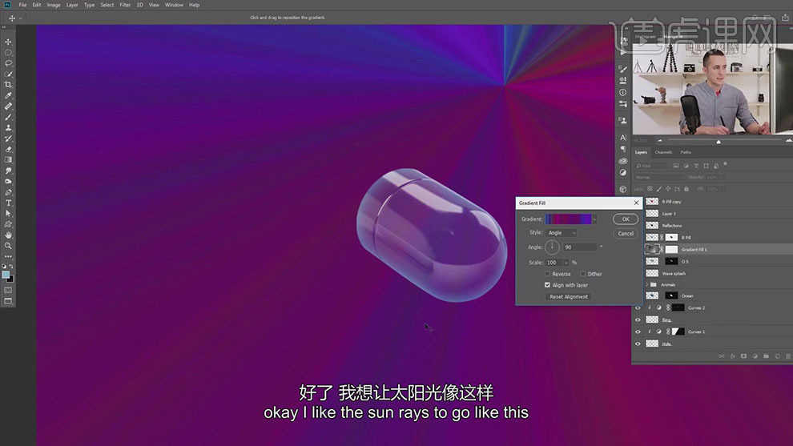This screenshot has height=446, width=793.
Task: Select the Elliptical Marquee tool
Action: pos(8,53)
